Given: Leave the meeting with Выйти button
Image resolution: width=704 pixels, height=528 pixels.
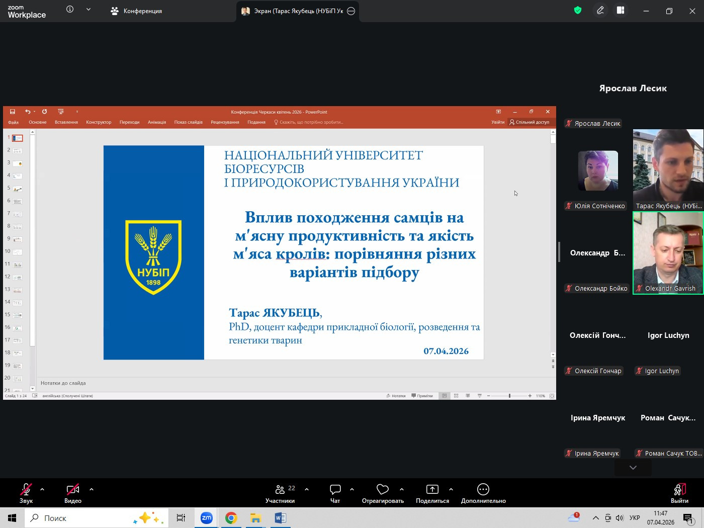Looking at the screenshot, I should point(679,493).
